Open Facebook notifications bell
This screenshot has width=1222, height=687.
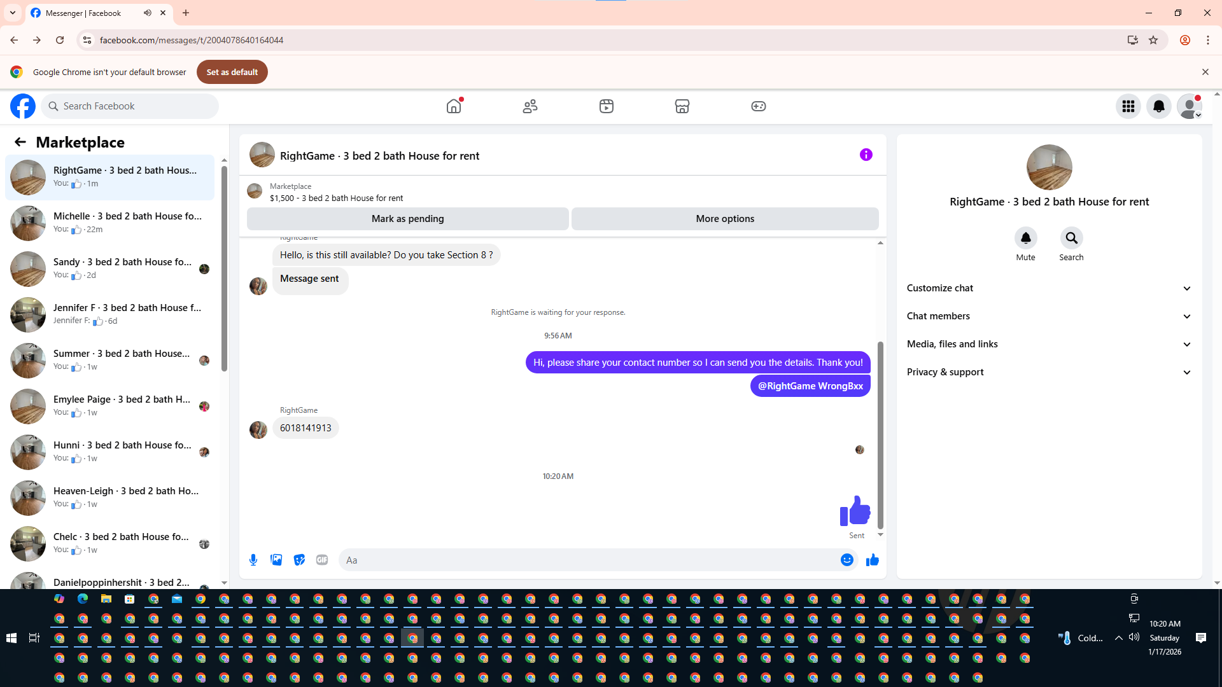(1158, 106)
